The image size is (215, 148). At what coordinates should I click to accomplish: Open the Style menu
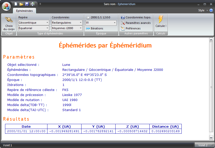point(203,10)
